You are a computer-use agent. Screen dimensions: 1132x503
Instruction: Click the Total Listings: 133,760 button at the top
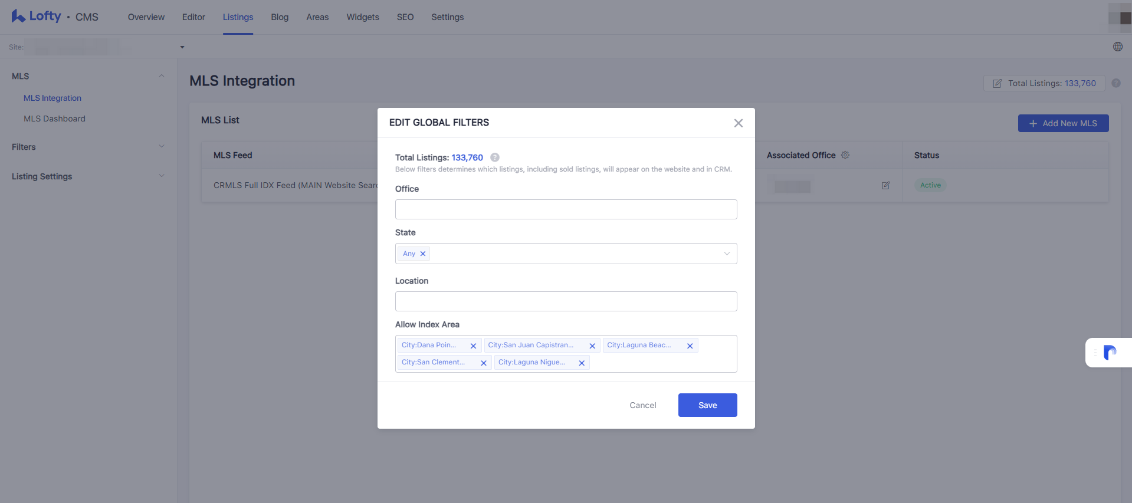tap(1044, 83)
